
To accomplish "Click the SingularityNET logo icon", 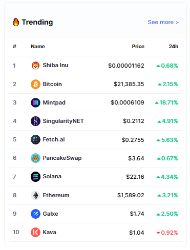I will 35,121.
